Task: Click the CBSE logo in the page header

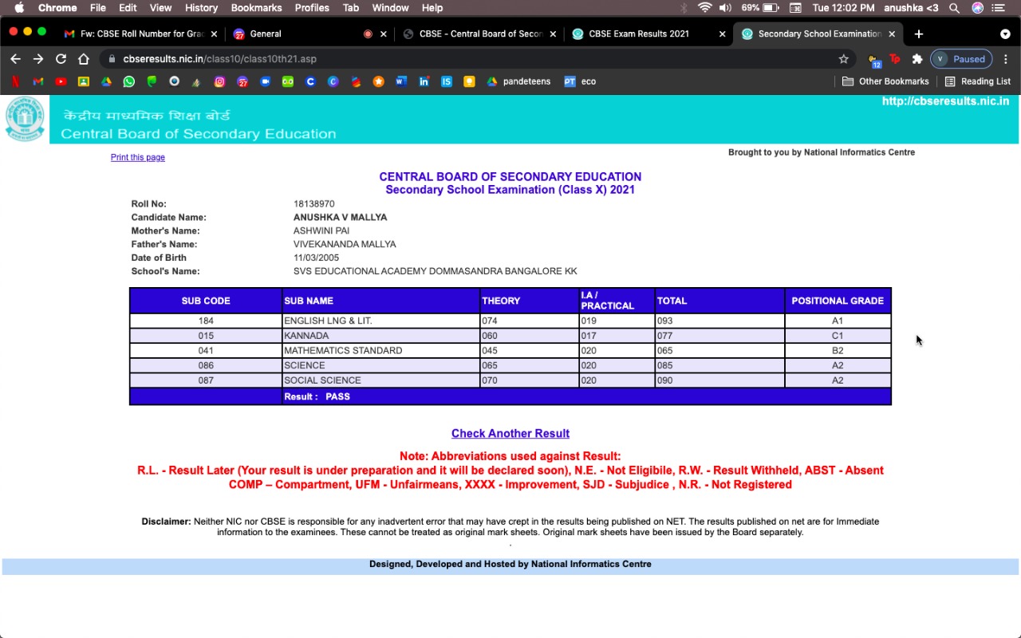Action: [x=25, y=120]
